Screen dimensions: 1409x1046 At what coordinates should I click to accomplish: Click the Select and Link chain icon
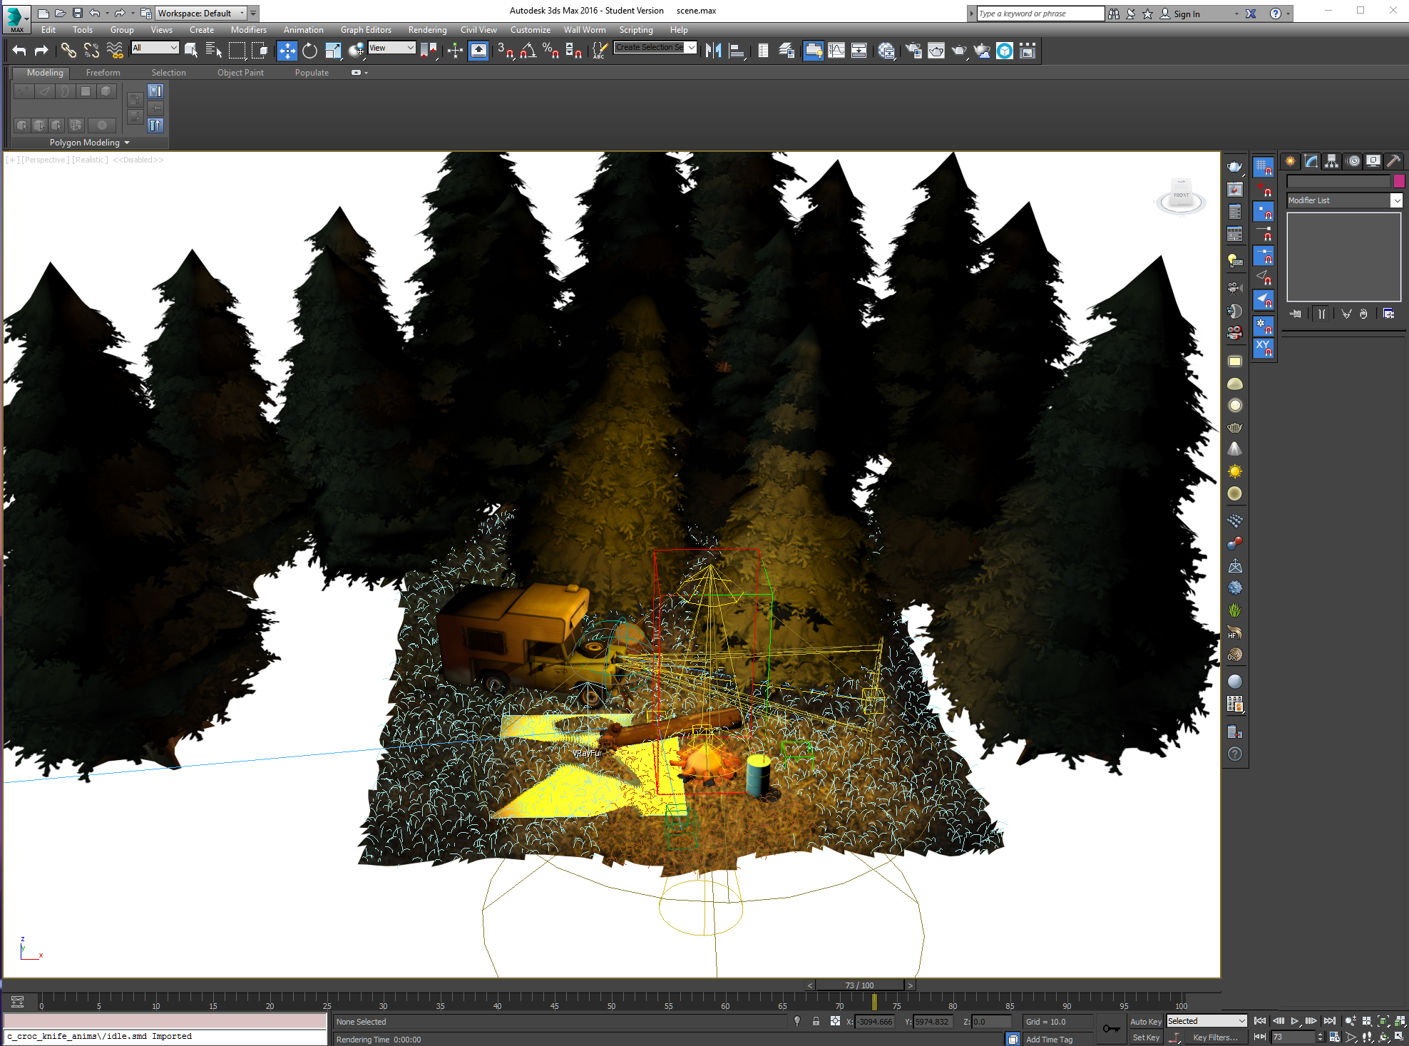[68, 50]
